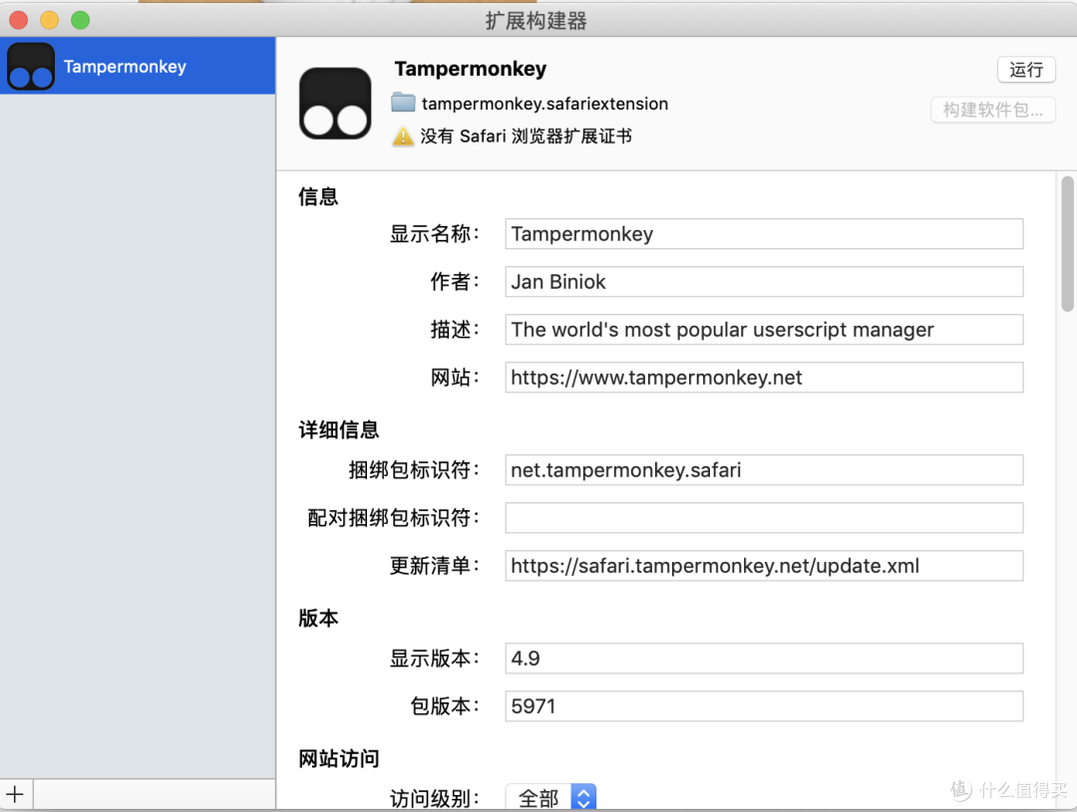Click tampermonkey.safariextension folder name
This screenshot has width=1077, height=812.
coord(544,104)
